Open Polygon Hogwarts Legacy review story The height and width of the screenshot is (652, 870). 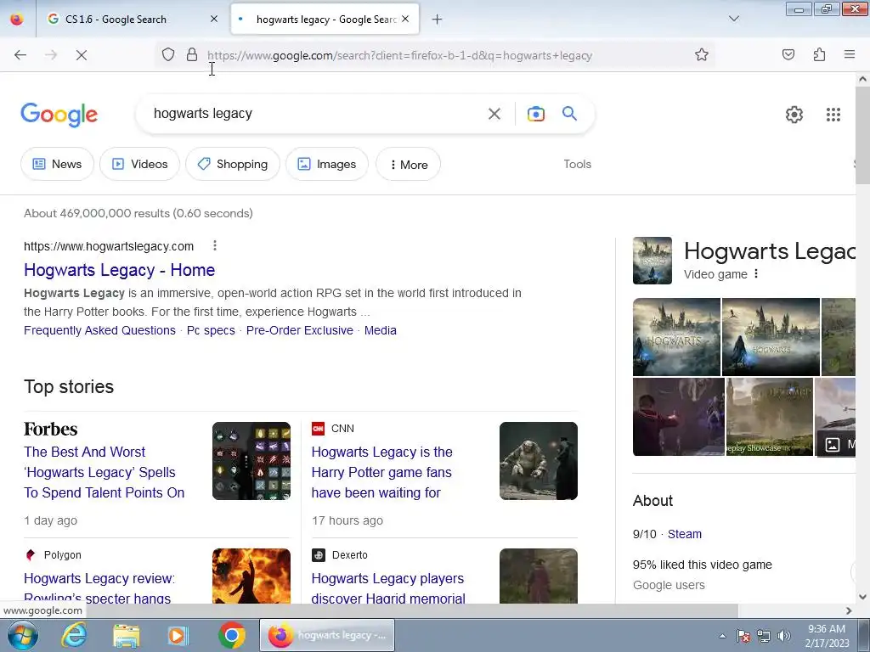tap(99, 588)
